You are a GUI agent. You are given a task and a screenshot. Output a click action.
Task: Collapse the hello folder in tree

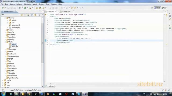click(5, 42)
